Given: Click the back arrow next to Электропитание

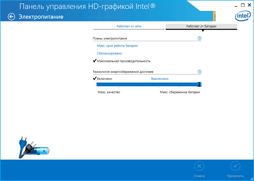Looking at the screenshot, I should 11,17.
